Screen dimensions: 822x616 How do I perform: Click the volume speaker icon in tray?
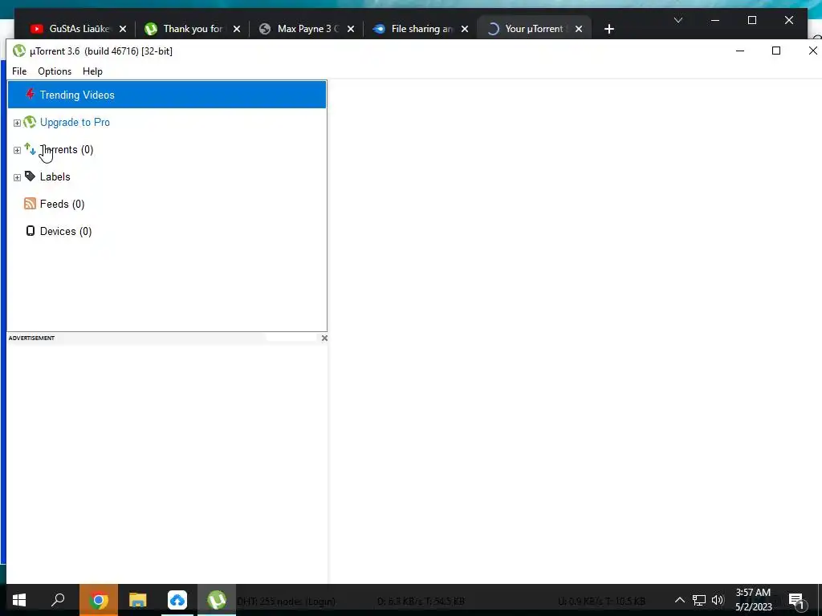(718, 600)
